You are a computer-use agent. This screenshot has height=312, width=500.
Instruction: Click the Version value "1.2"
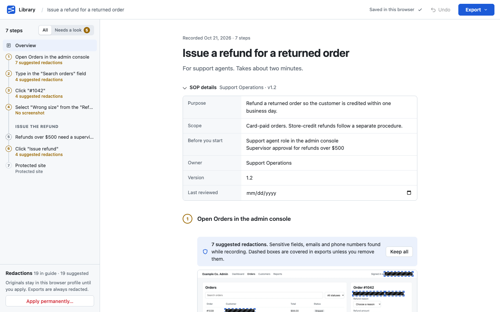click(x=249, y=178)
